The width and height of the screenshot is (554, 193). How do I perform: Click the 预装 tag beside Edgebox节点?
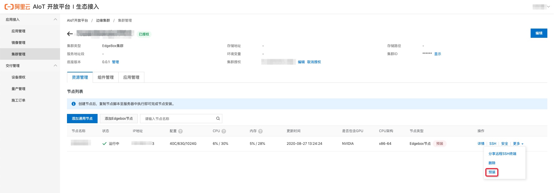pyautogui.click(x=440, y=144)
